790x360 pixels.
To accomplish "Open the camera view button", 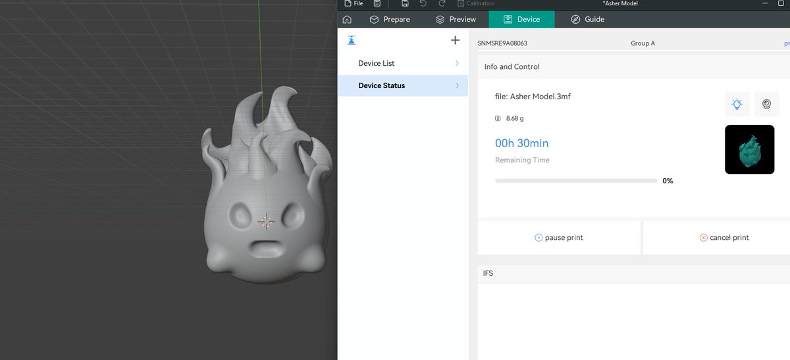I will [767, 104].
